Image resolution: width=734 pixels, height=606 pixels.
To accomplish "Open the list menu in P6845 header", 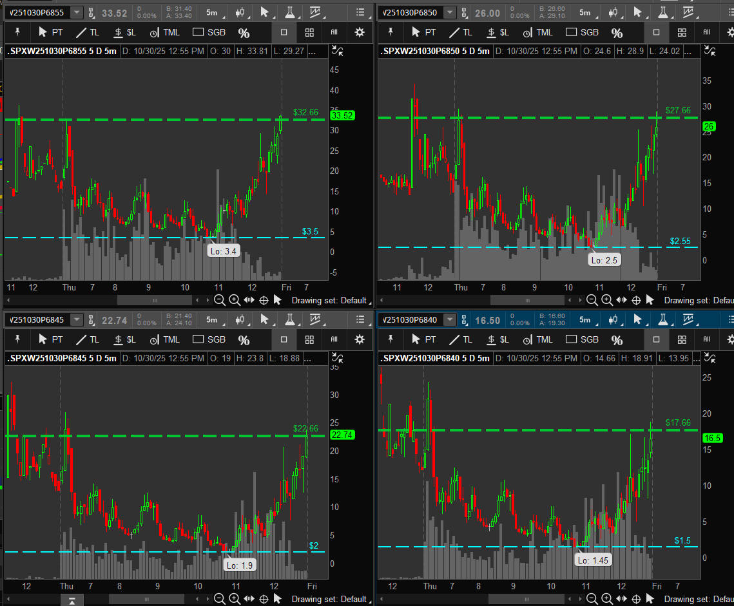I will pos(360,320).
